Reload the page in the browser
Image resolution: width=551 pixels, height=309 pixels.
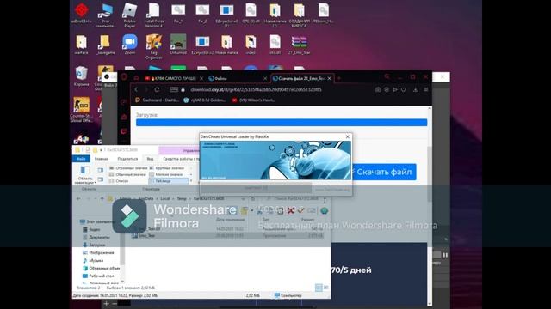(157, 89)
